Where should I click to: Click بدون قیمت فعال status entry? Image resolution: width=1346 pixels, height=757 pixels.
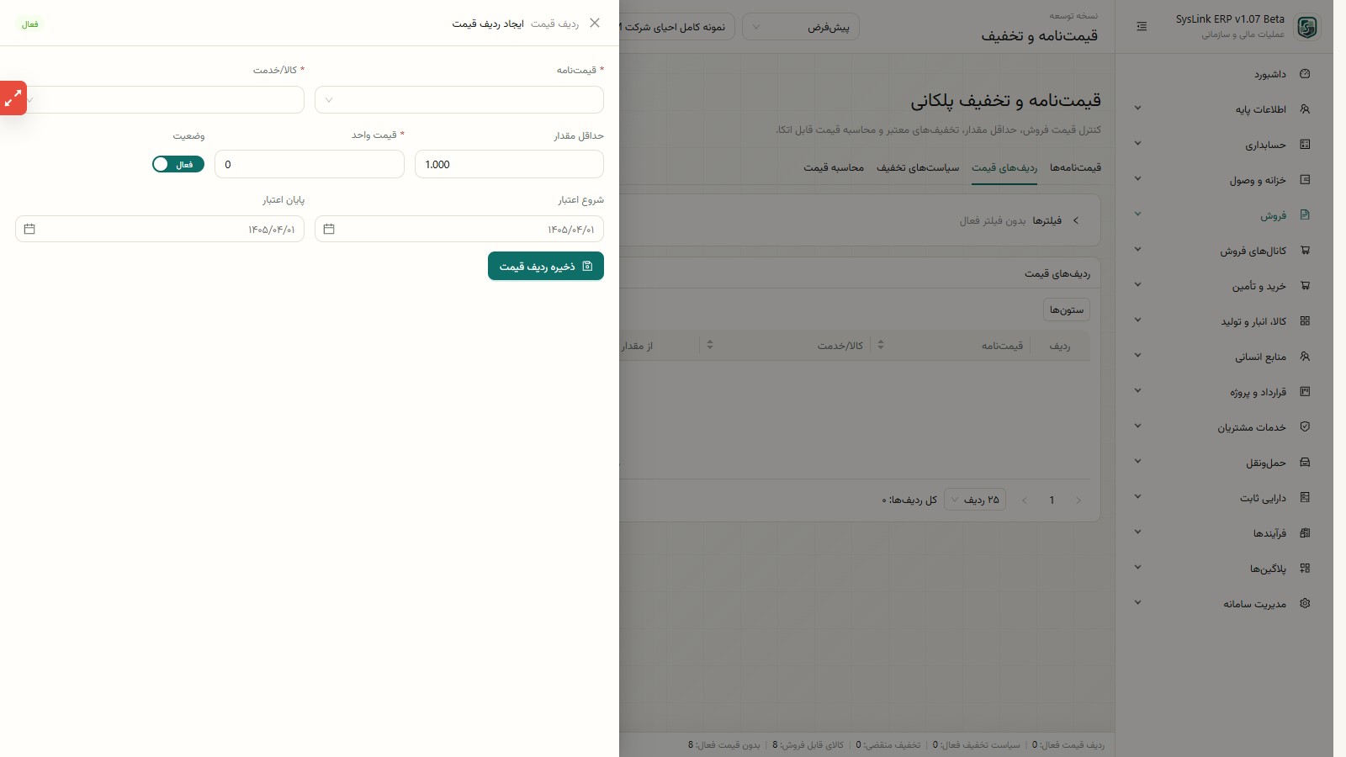click(723, 744)
